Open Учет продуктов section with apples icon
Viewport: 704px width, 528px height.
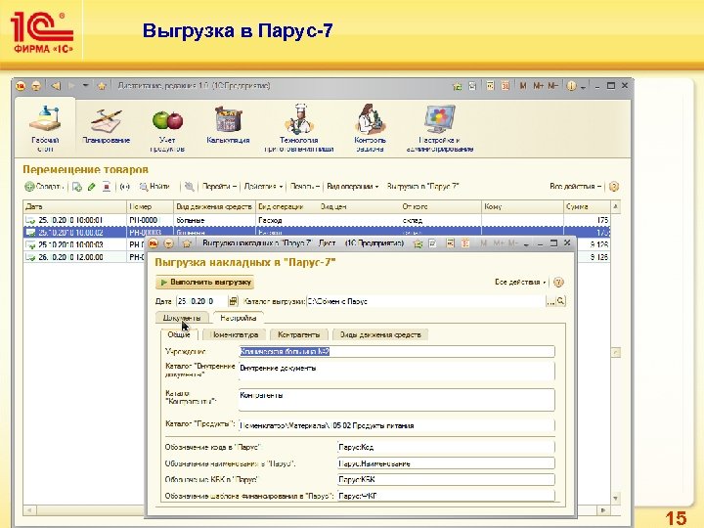tap(167, 130)
